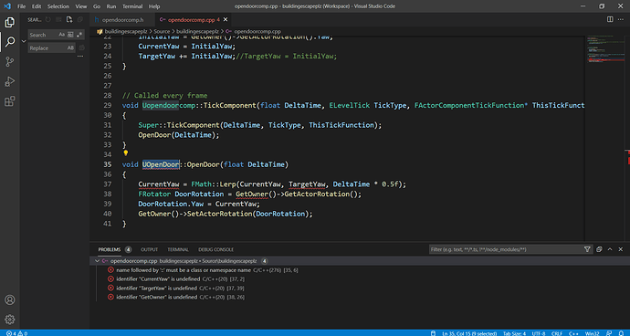This screenshot has width=630, height=336.
Task: Open the Manage gear icon
Action: 10,320
